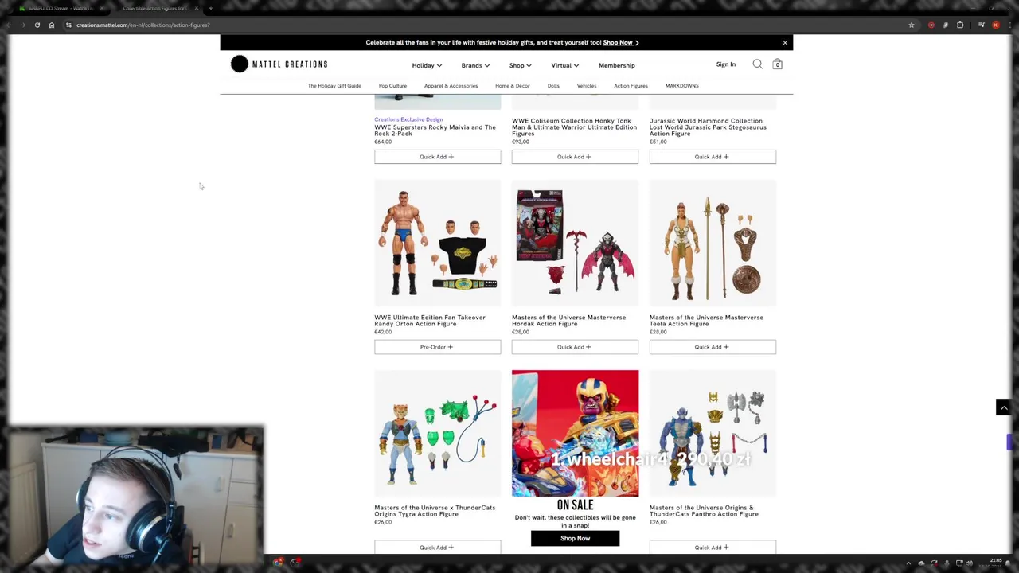Quick Add the Teela action figure

point(713,347)
